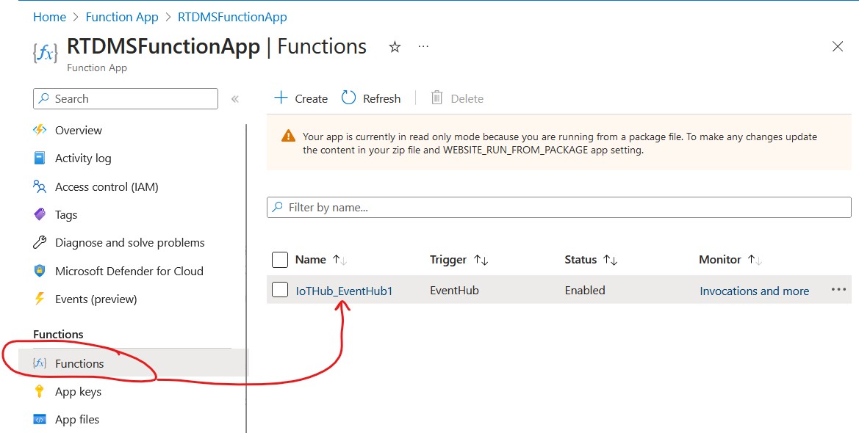Click the circular Refresh arrow icon
Image resolution: width=859 pixels, height=433 pixels.
[349, 98]
